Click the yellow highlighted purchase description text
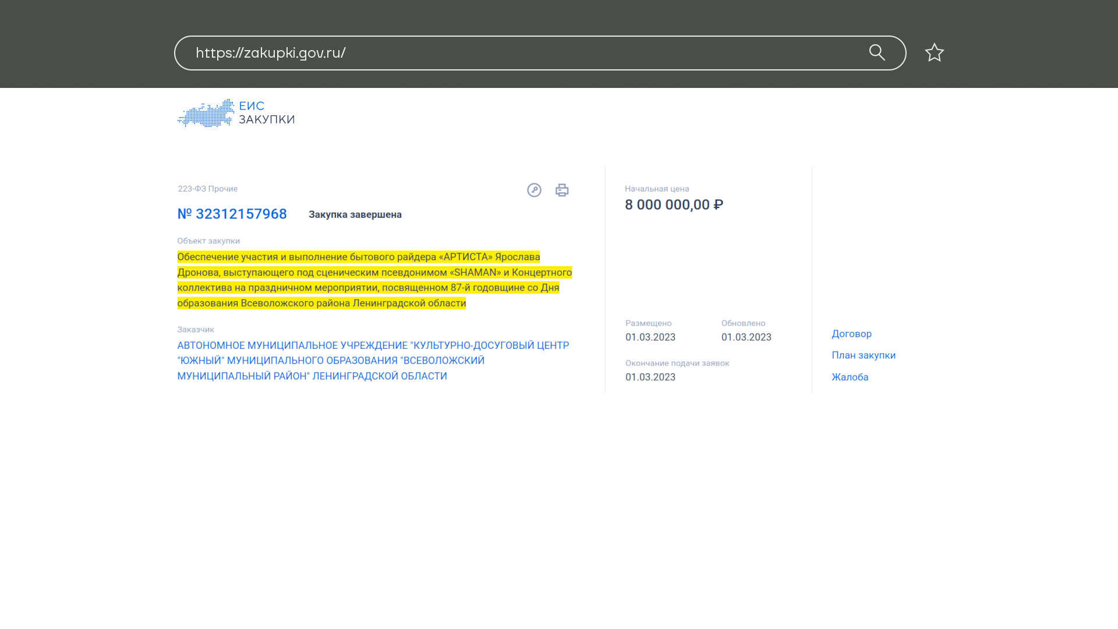 373,280
